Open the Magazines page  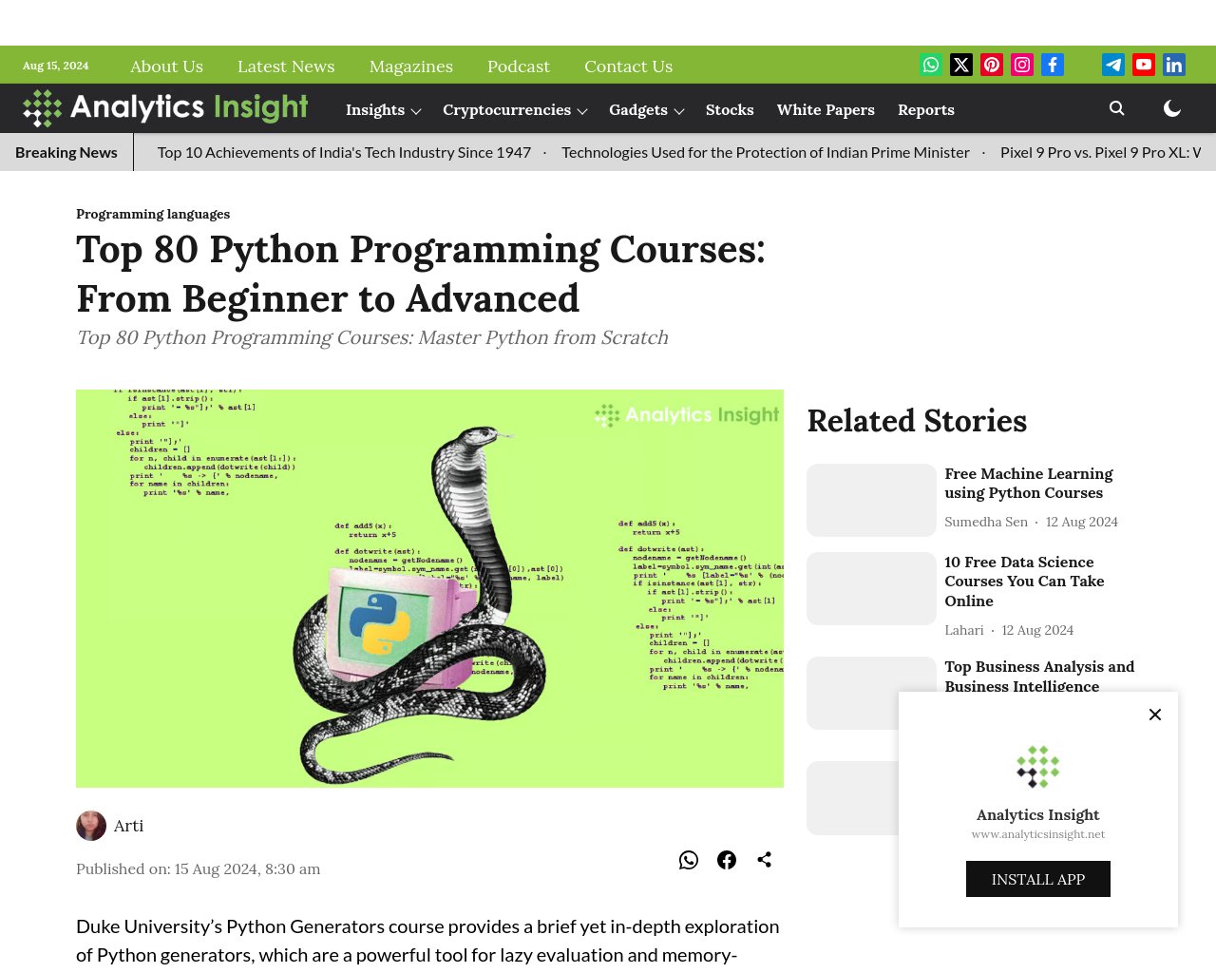(x=411, y=67)
